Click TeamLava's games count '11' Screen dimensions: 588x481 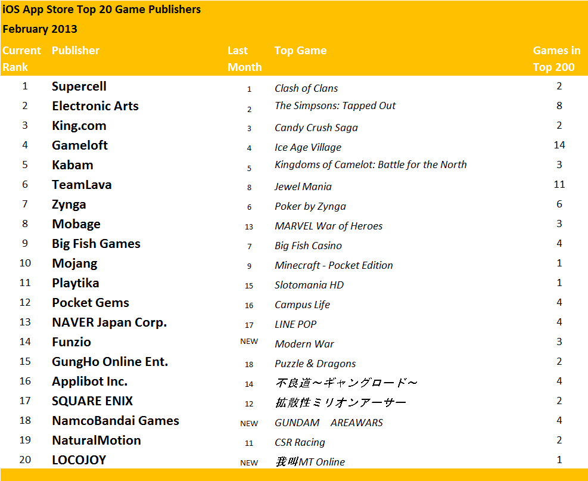coord(559,185)
